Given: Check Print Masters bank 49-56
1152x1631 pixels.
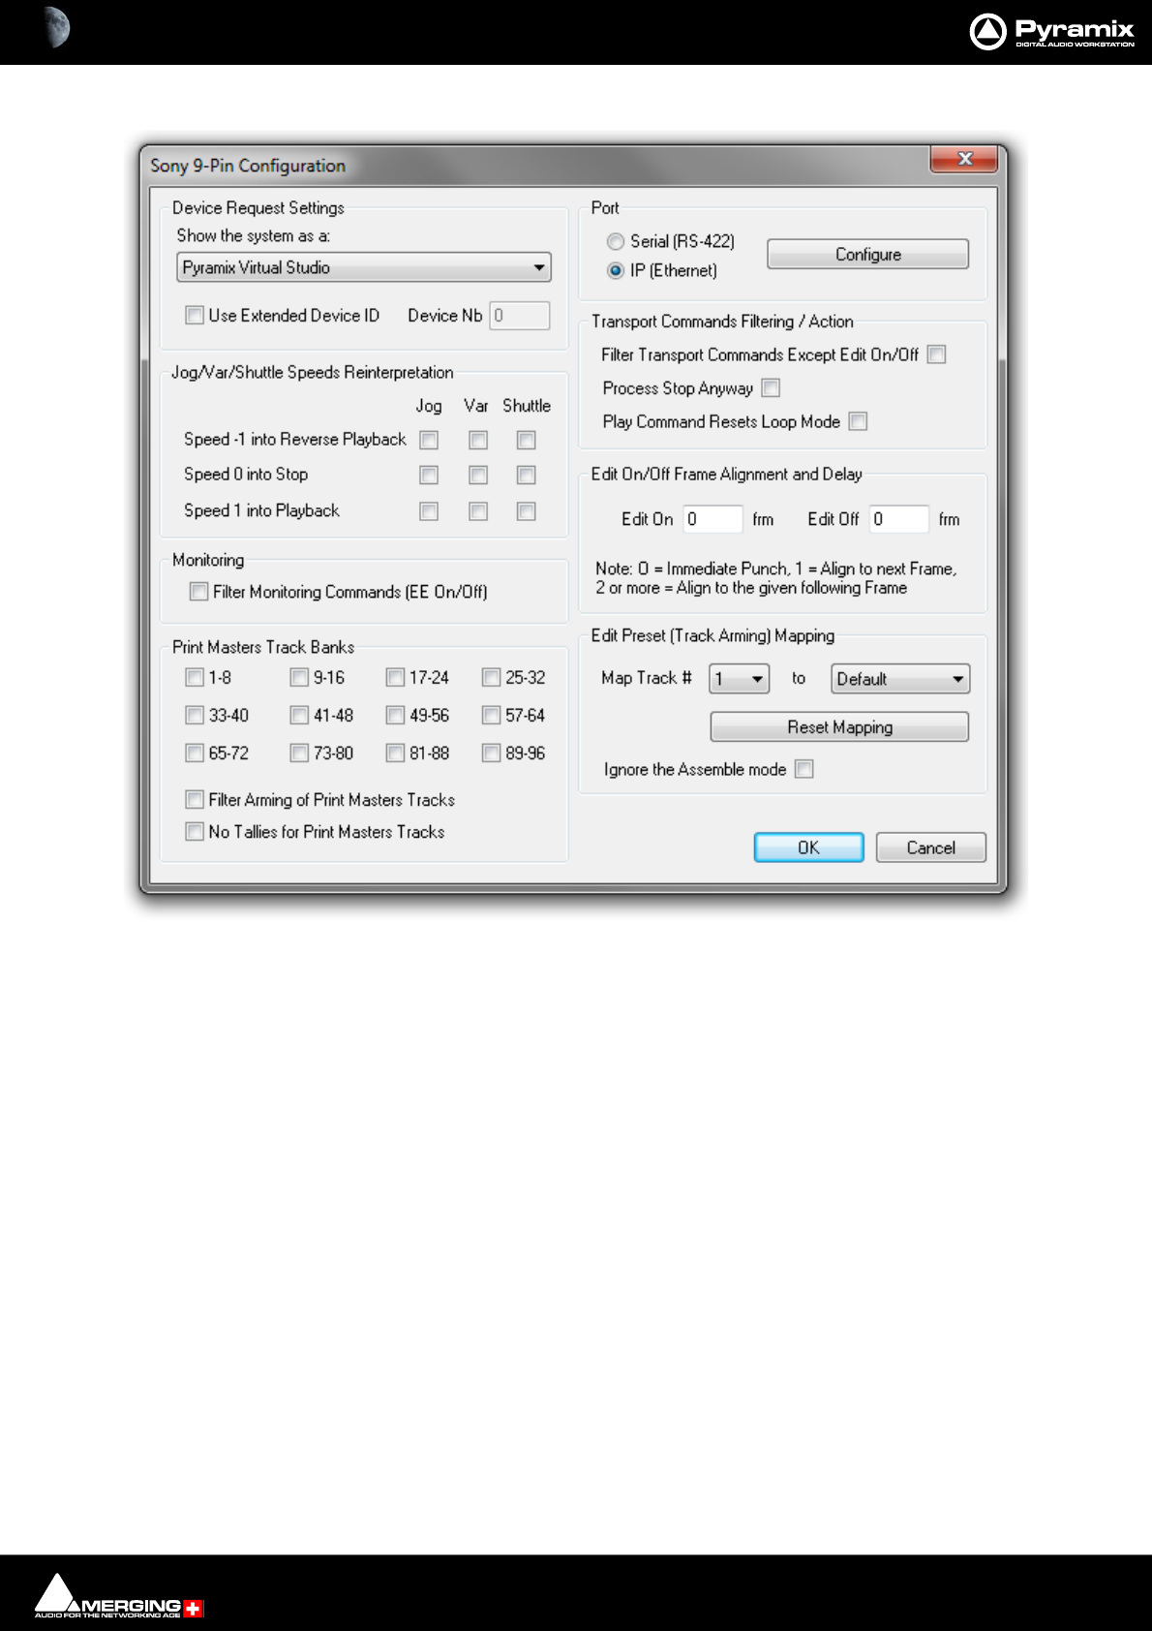Looking at the screenshot, I should (395, 715).
